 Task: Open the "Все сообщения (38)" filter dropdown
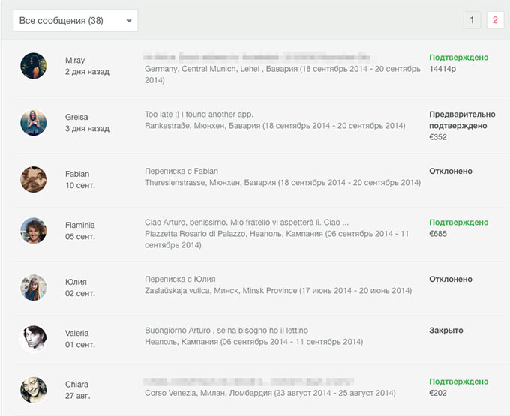tap(75, 21)
